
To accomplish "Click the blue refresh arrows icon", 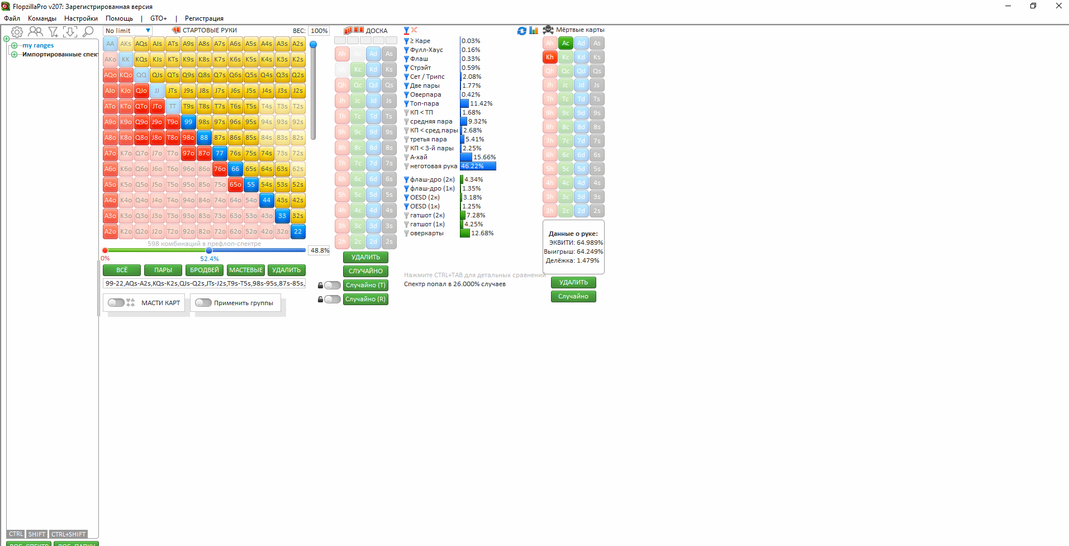I will [x=522, y=31].
